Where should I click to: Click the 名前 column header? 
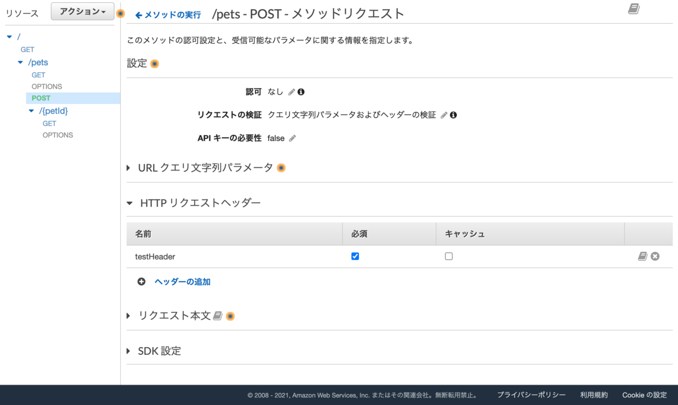234,233
